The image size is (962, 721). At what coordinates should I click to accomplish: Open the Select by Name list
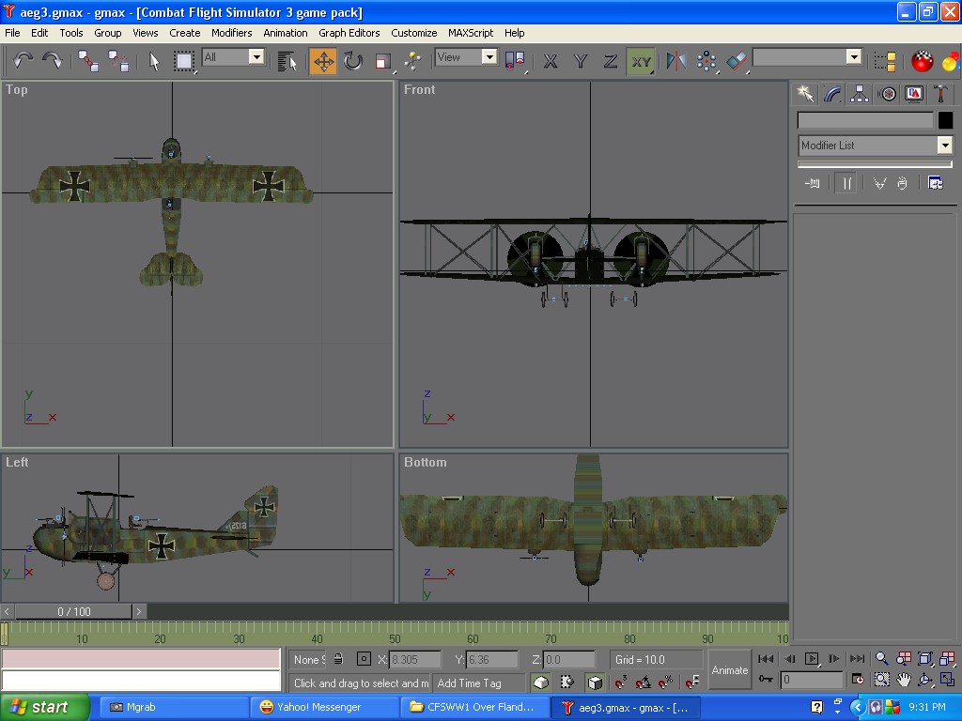pos(287,61)
